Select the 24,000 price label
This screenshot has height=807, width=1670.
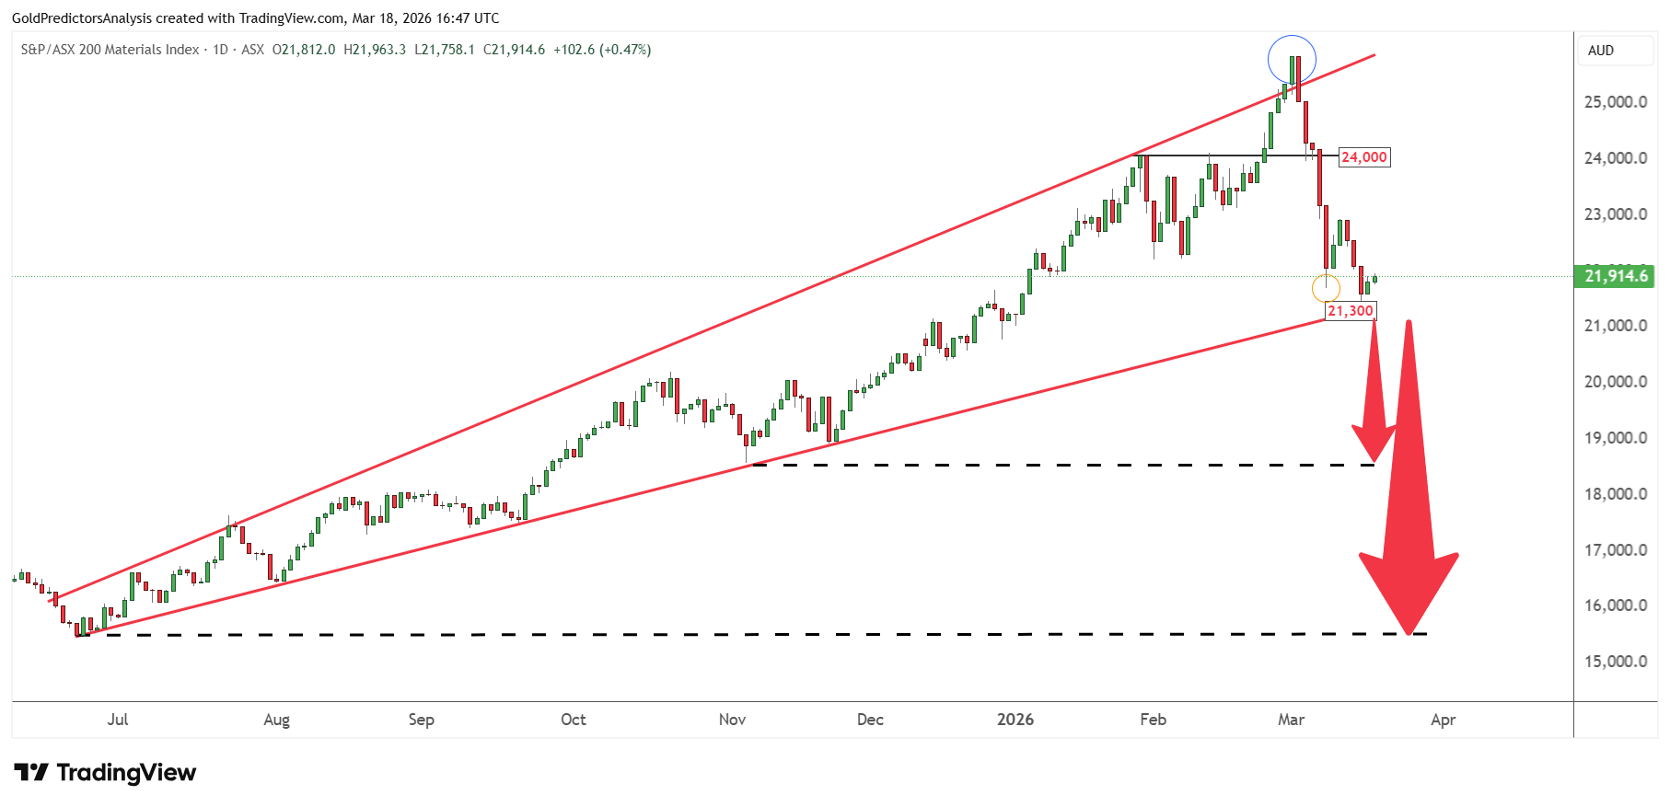1363,157
